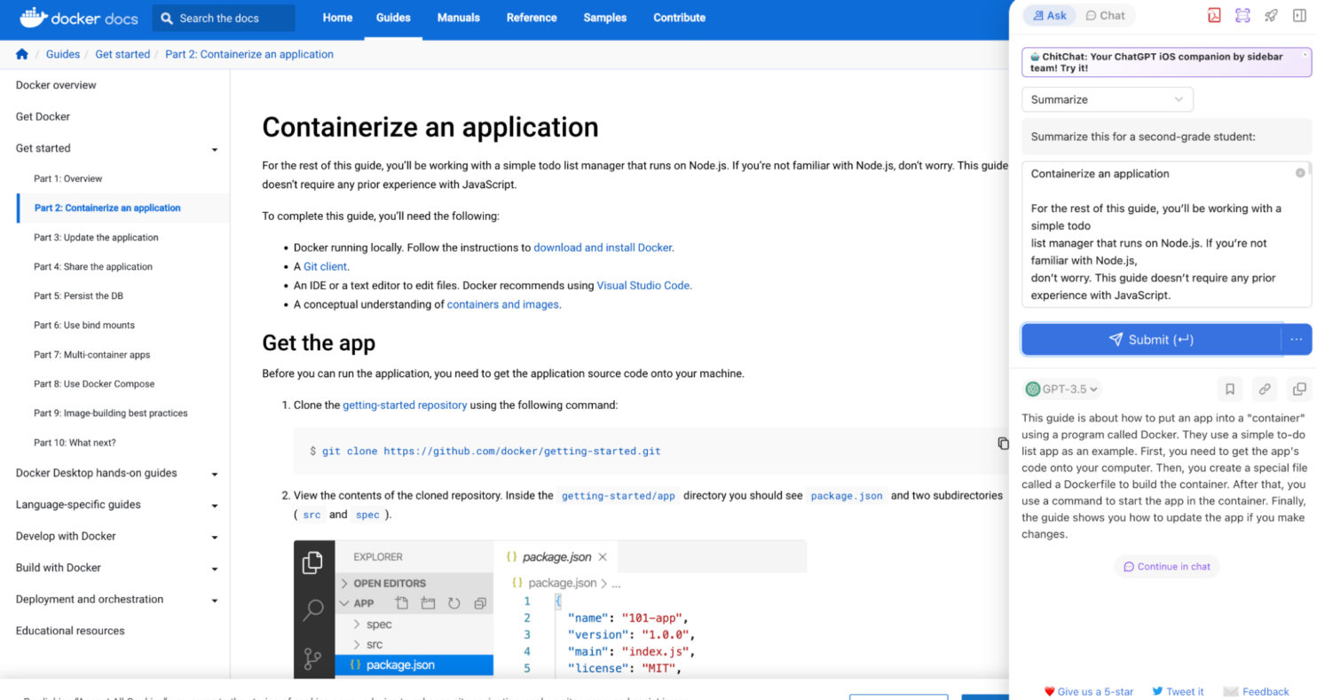Open the download and install Docker link
Screen dimensions: 1317x700
click(x=603, y=248)
